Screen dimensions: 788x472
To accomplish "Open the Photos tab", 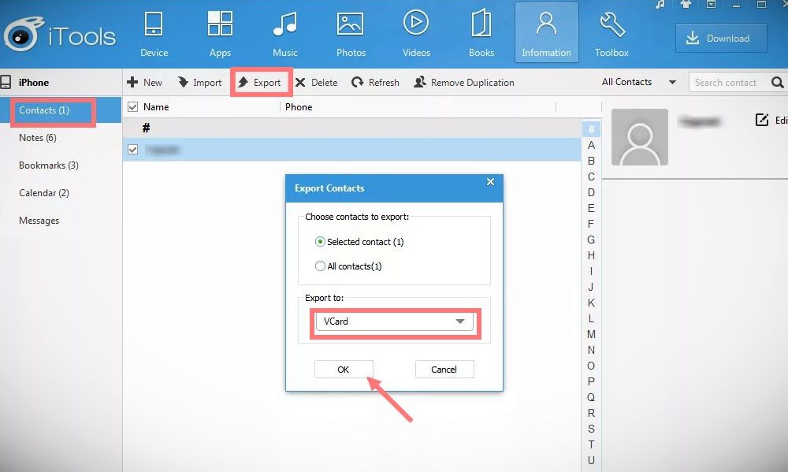I will [x=351, y=34].
